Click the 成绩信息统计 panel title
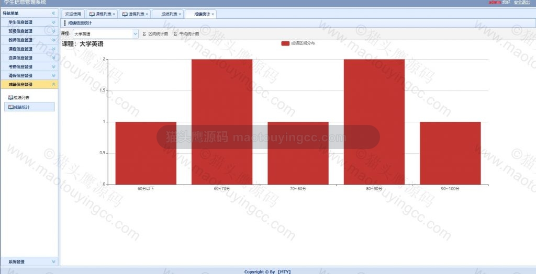Image resolution: width=536 pixels, height=274 pixels. pyautogui.click(x=80, y=23)
